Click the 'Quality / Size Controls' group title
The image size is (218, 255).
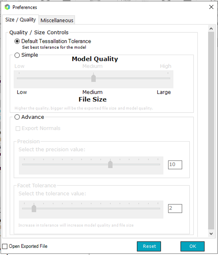(39, 32)
